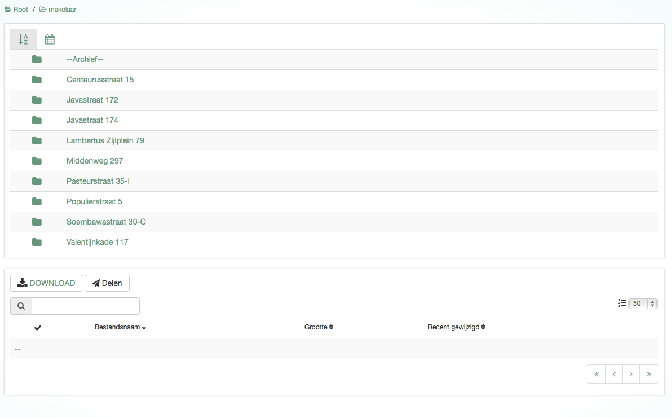Open the items-per-page dropdown showing 50
This screenshot has height=418, width=672.
coord(643,303)
